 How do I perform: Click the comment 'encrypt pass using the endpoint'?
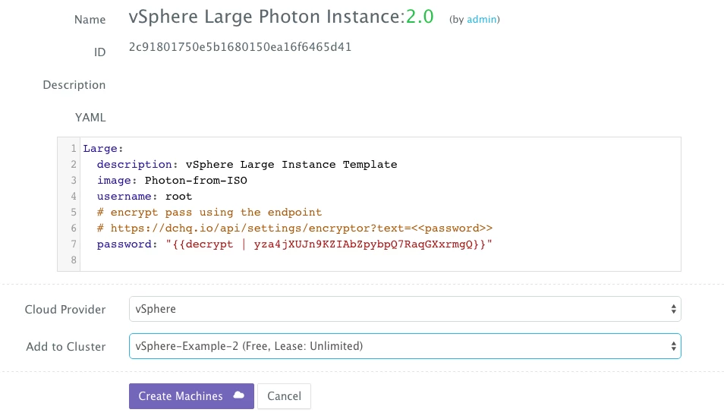pyautogui.click(x=209, y=212)
